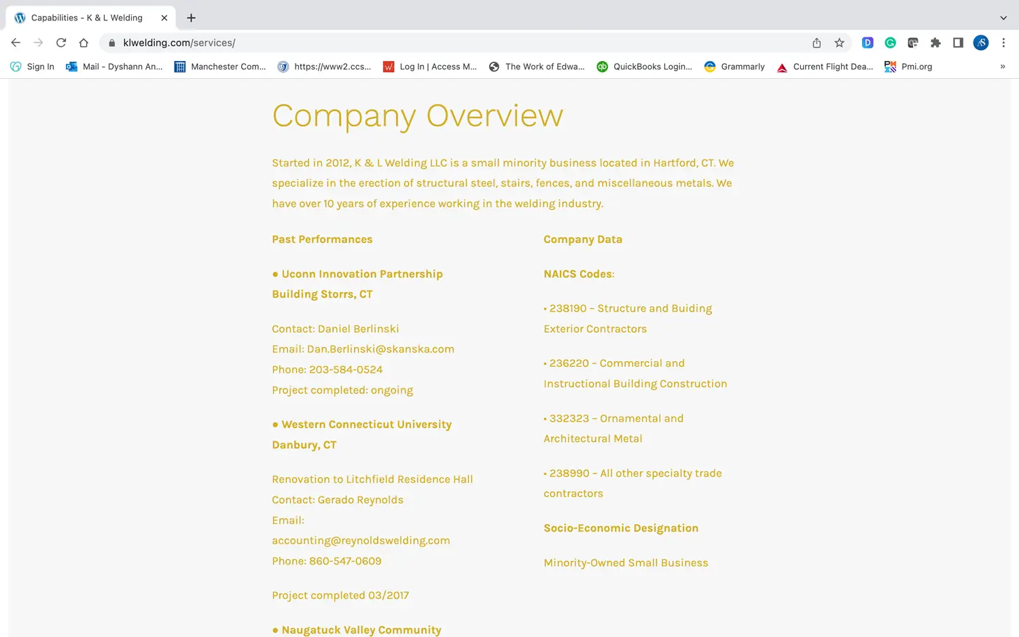The height and width of the screenshot is (637, 1019).
Task: Go to the browser home page
Action: click(84, 43)
